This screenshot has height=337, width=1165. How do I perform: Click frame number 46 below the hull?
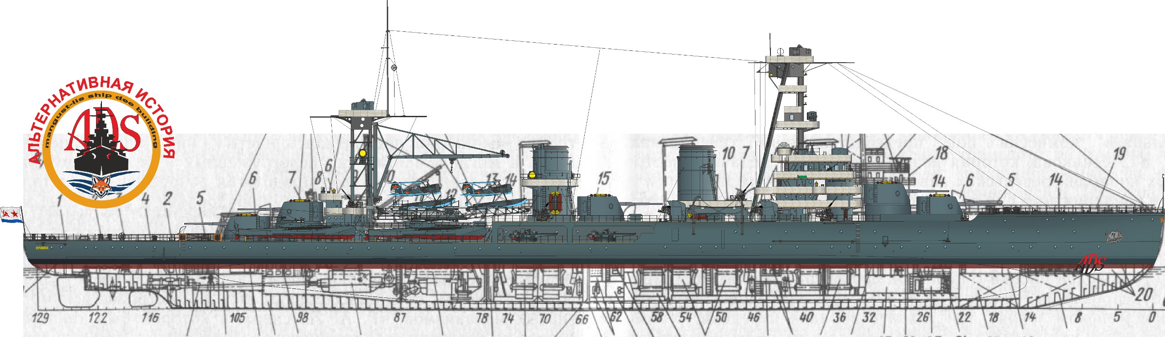754,317
